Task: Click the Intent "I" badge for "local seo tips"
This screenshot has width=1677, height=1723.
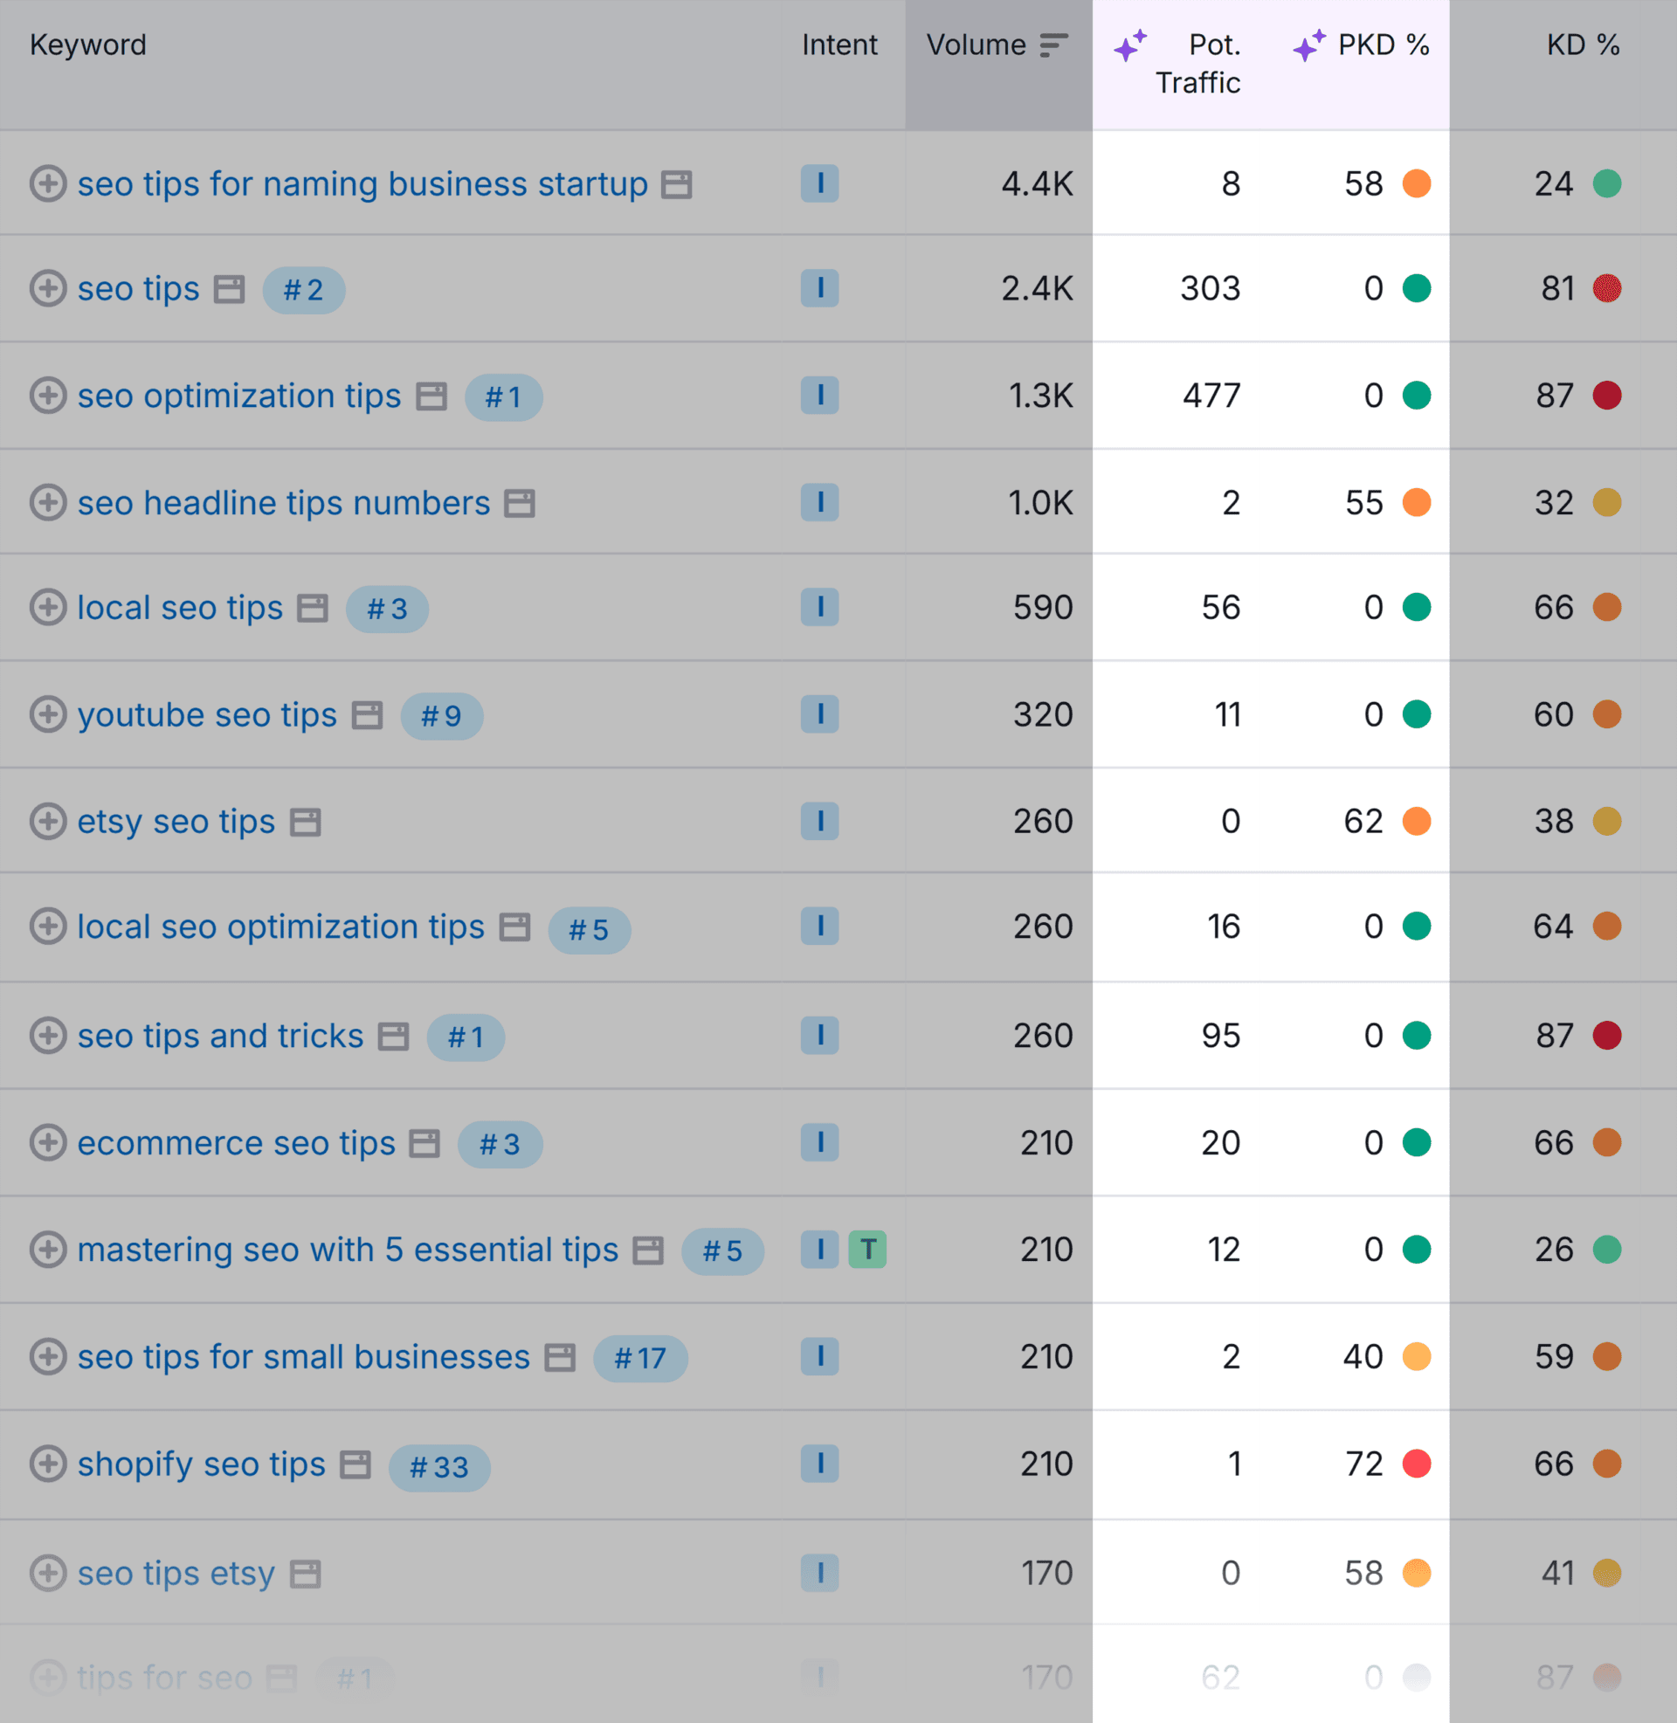Action: coord(820,608)
